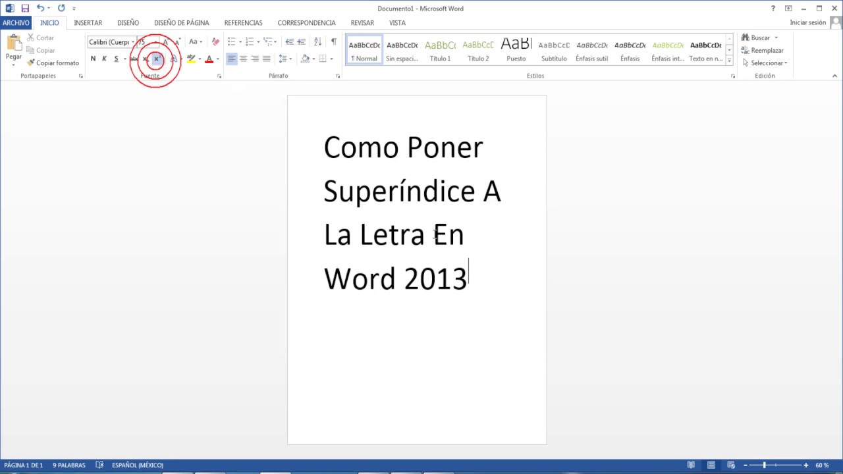Click the Pegar (Paste) icon
The height and width of the screenshot is (474, 843).
[x=14, y=43]
